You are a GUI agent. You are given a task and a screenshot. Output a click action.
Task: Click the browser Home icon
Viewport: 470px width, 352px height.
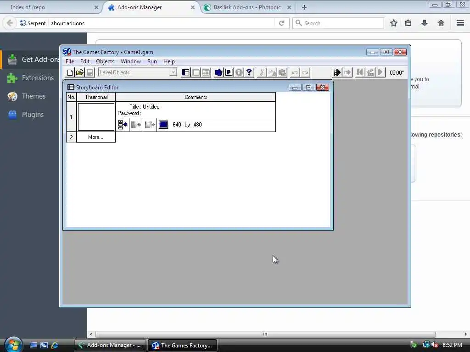click(x=441, y=23)
